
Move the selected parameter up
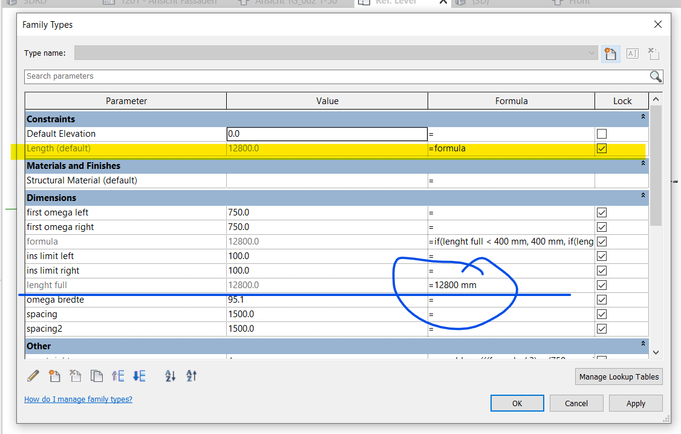[x=118, y=376]
